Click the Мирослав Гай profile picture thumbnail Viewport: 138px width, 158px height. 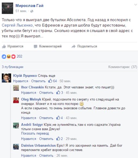point(7,8)
